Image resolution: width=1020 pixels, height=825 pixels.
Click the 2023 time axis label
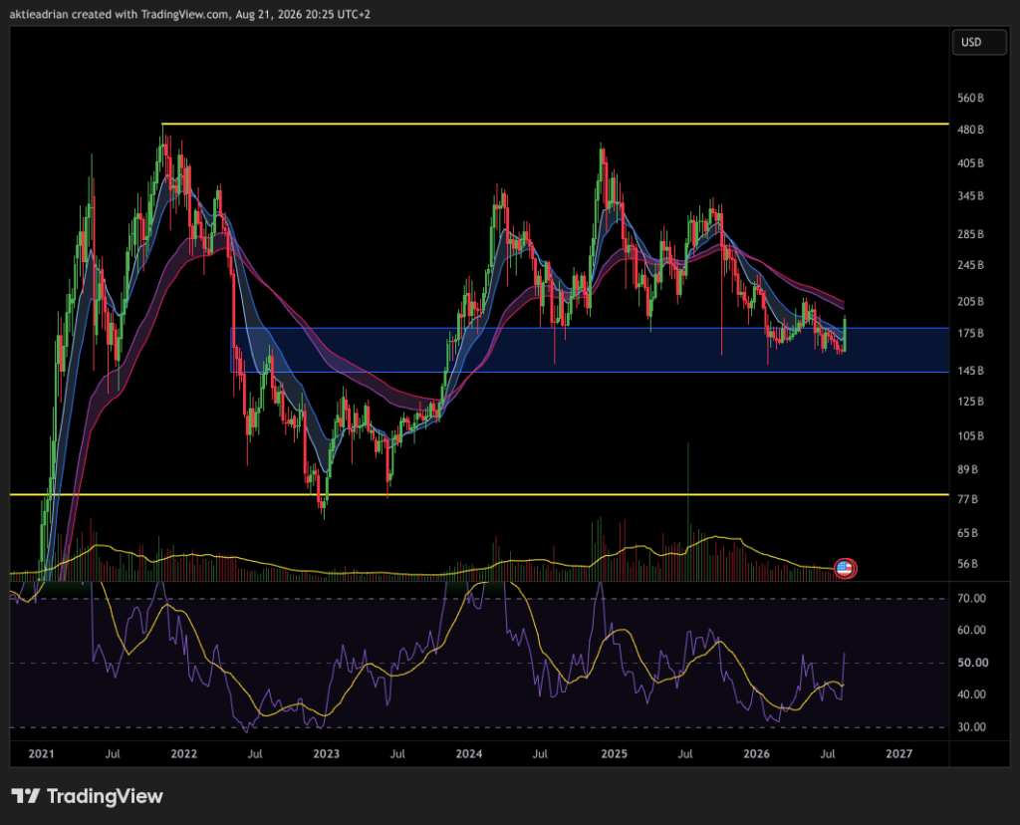coord(326,754)
